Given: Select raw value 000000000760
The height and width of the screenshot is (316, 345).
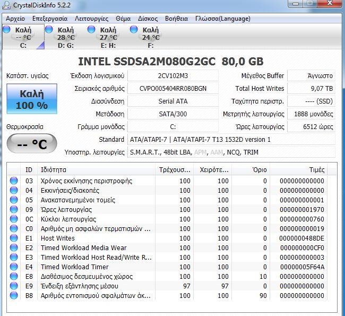Looking at the screenshot, I should pos(302,219).
